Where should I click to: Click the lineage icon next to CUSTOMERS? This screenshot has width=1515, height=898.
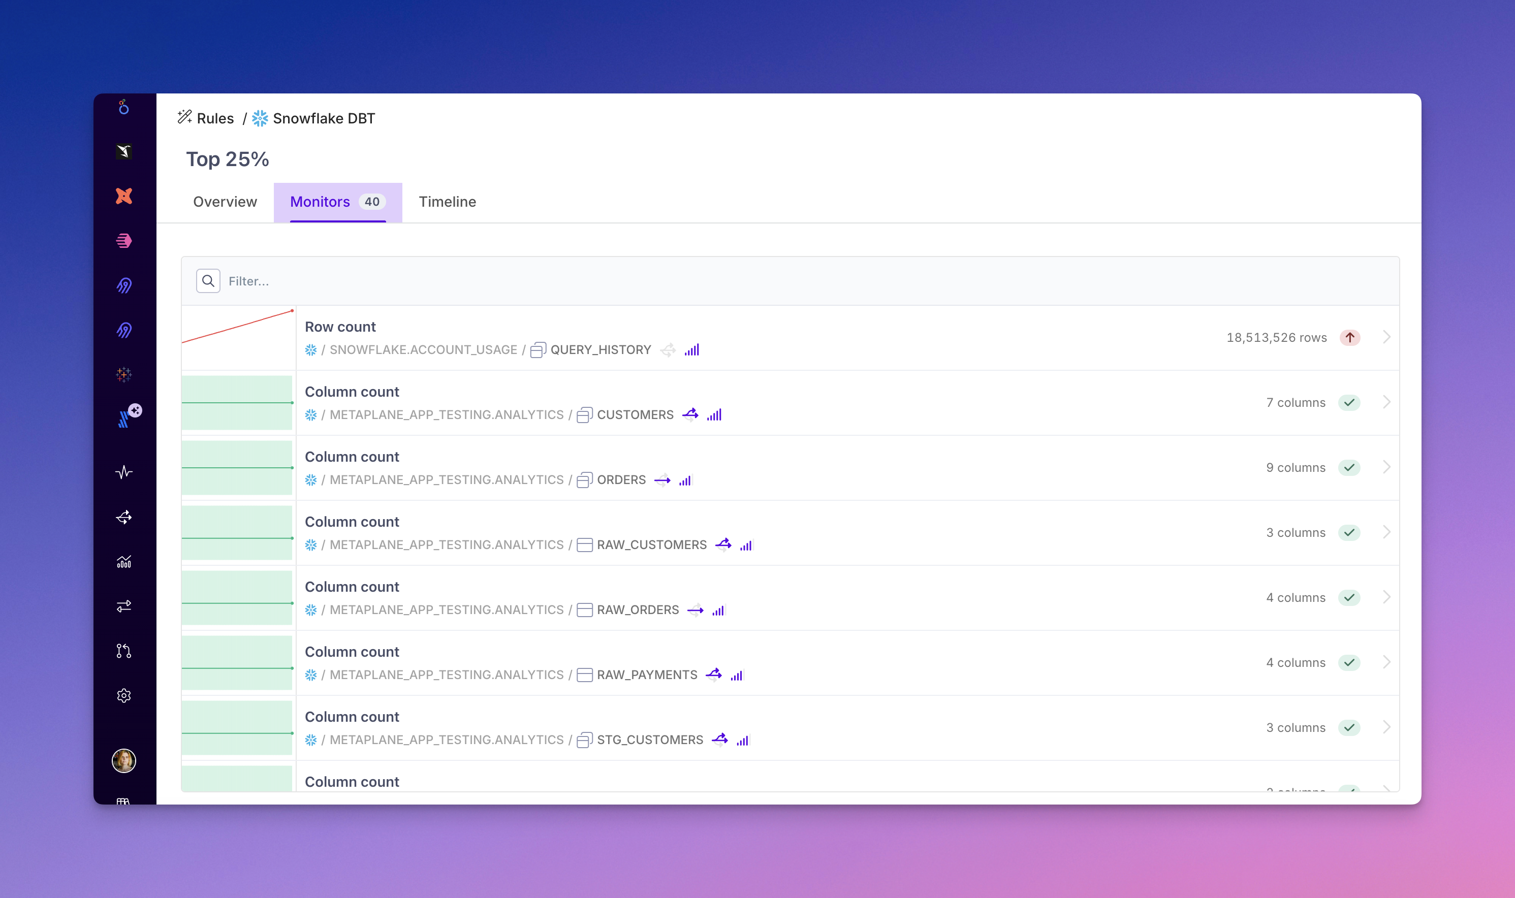pos(690,414)
